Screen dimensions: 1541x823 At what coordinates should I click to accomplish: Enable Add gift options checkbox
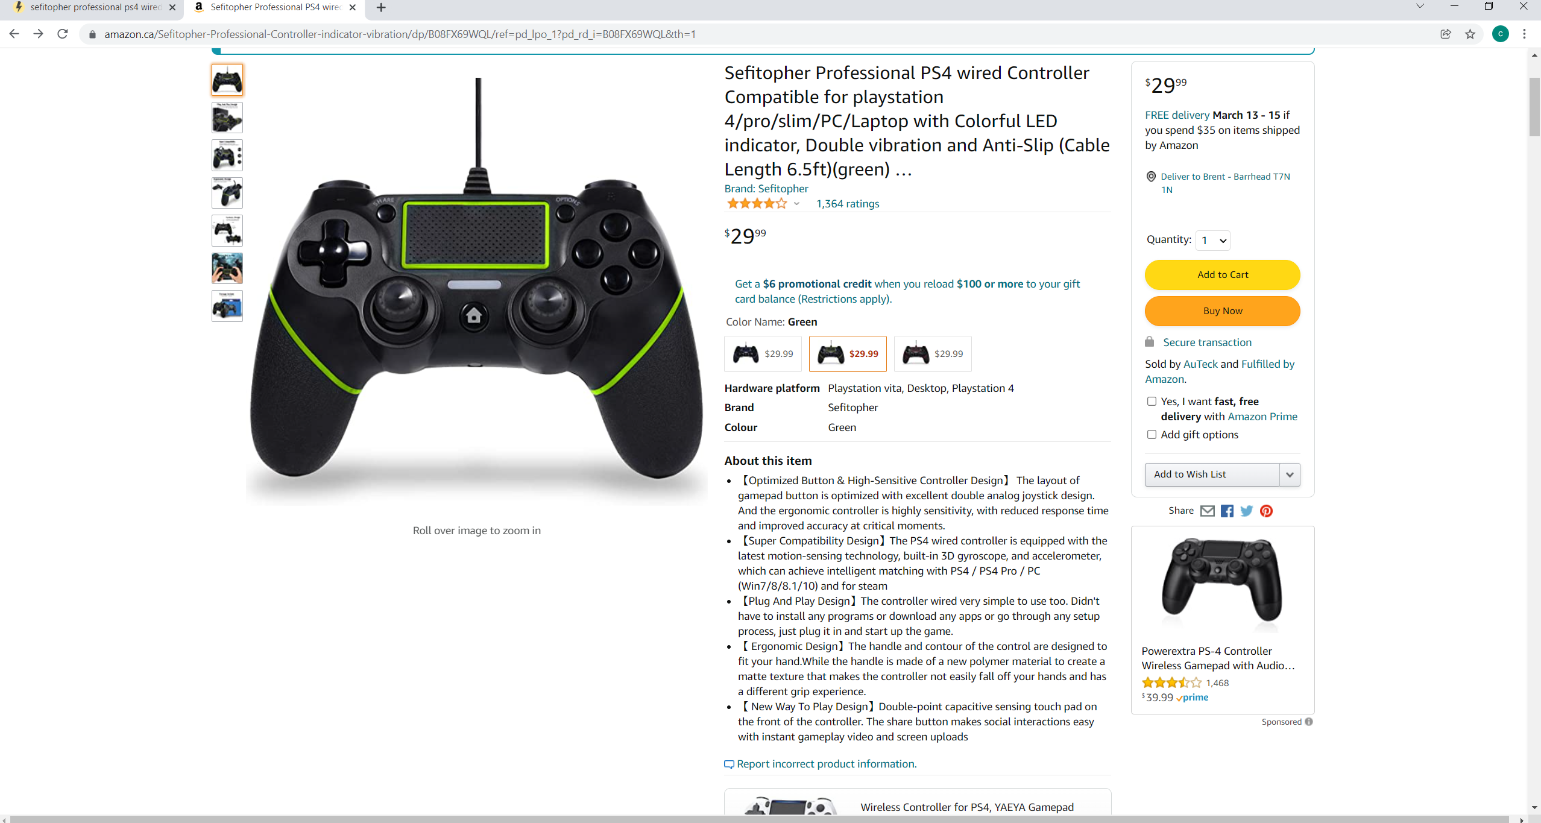click(1152, 434)
